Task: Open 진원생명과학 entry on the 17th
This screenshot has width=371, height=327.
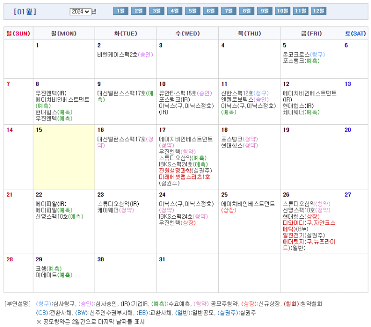Action: tap(185, 171)
